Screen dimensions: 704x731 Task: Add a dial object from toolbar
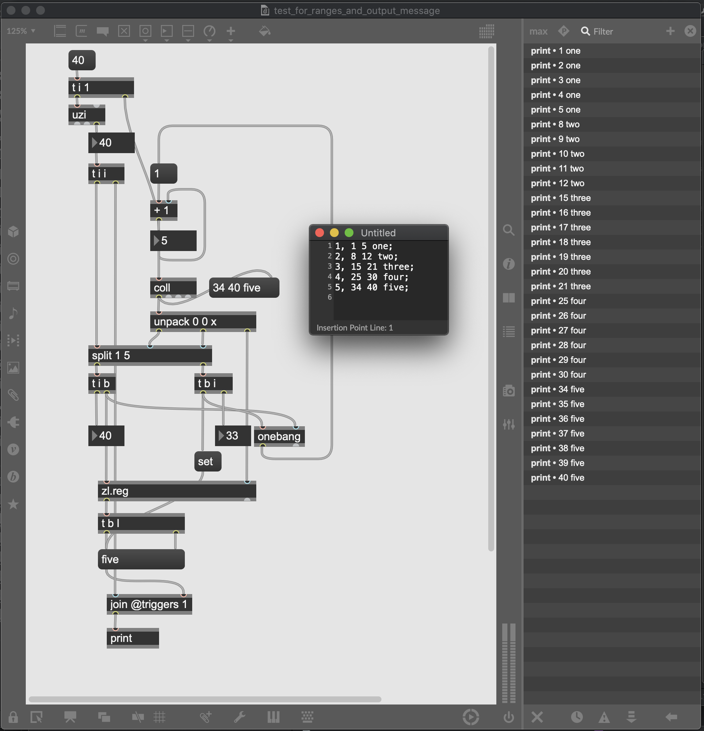(209, 31)
